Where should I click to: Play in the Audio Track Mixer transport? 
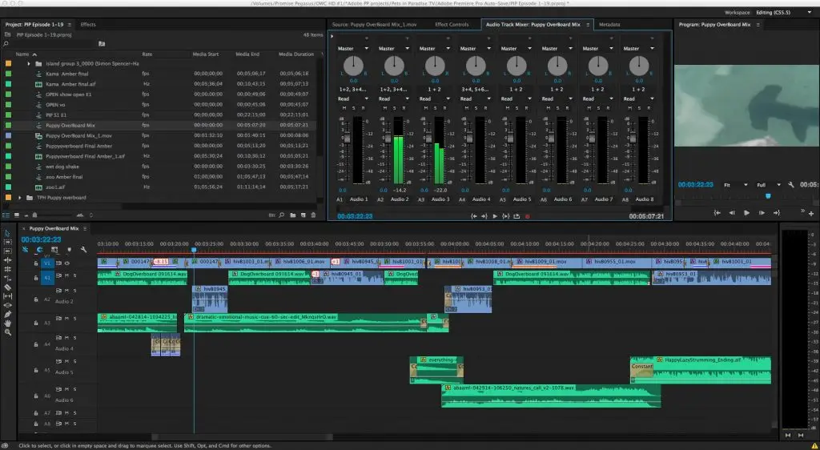pyautogui.click(x=495, y=216)
